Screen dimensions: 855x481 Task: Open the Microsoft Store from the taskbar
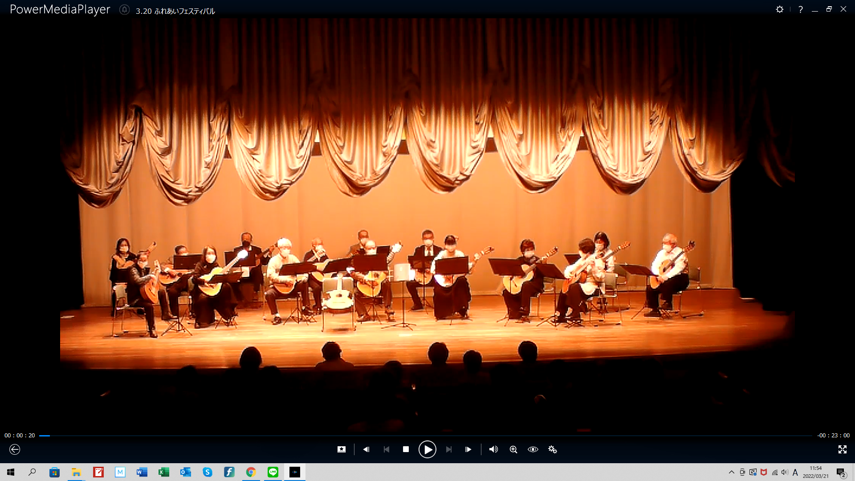[x=54, y=472]
